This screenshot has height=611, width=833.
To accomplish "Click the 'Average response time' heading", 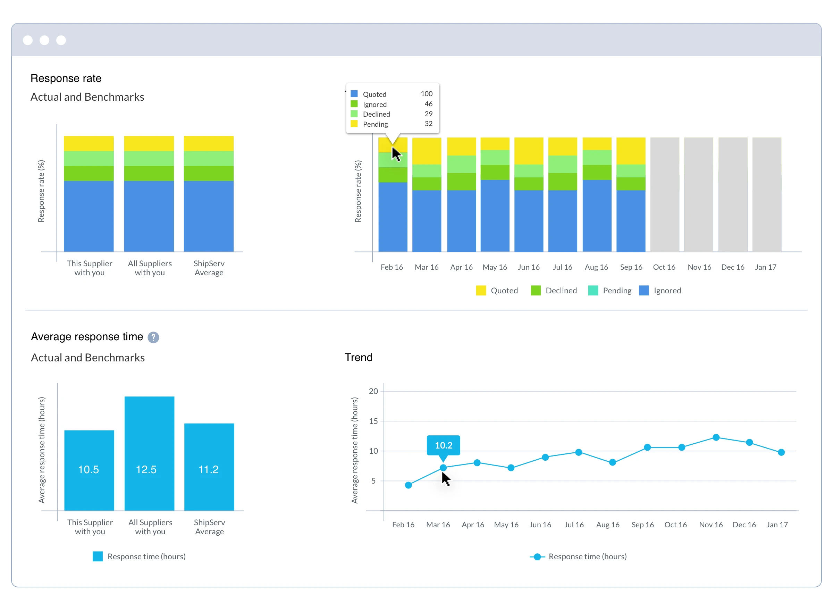I will (x=87, y=336).
